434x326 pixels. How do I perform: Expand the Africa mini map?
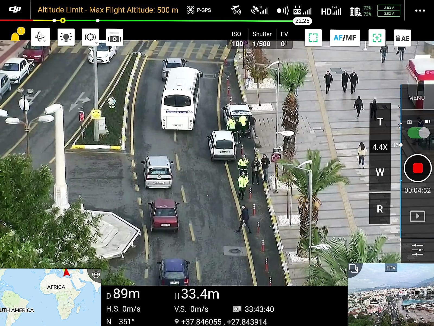coord(50,297)
